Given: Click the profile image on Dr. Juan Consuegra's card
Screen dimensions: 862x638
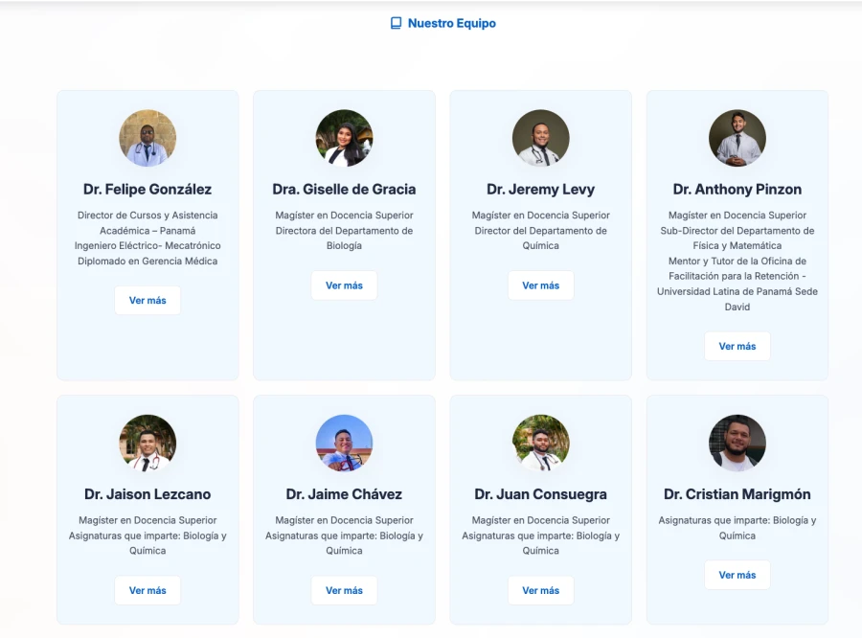Looking at the screenshot, I should click(x=540, y=443).
